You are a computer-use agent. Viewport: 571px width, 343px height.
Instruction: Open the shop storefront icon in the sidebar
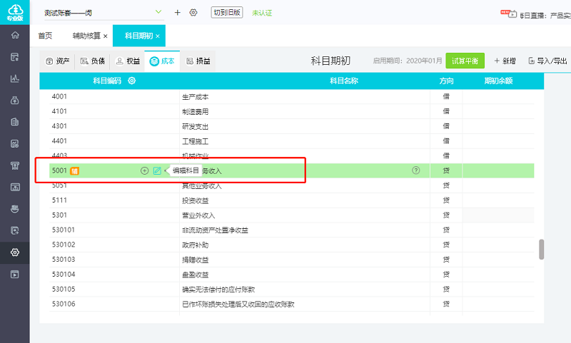[15, 166]
